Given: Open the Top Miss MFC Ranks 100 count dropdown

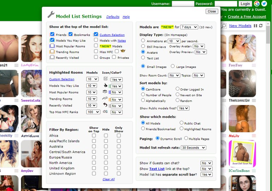Looking at the screenshot, I should tap(93, 112).
